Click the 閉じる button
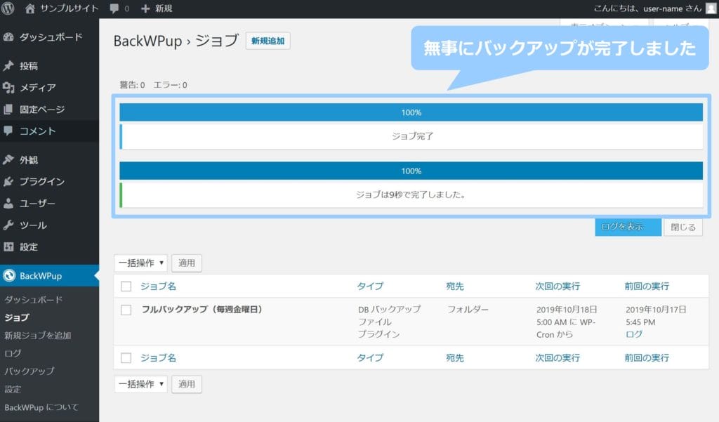719x422 pixels. click(x=682, y=227)
